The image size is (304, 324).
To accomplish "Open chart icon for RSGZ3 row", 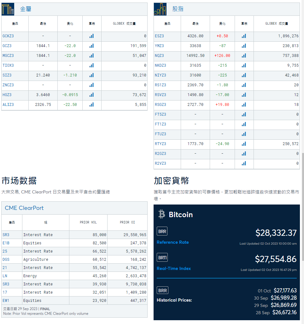I will (244, 105).
